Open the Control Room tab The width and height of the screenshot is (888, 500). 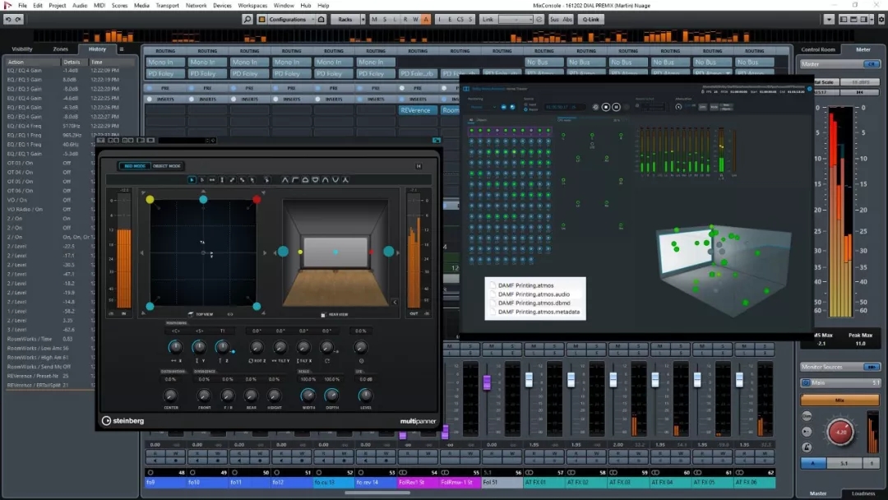pos(817,49)
